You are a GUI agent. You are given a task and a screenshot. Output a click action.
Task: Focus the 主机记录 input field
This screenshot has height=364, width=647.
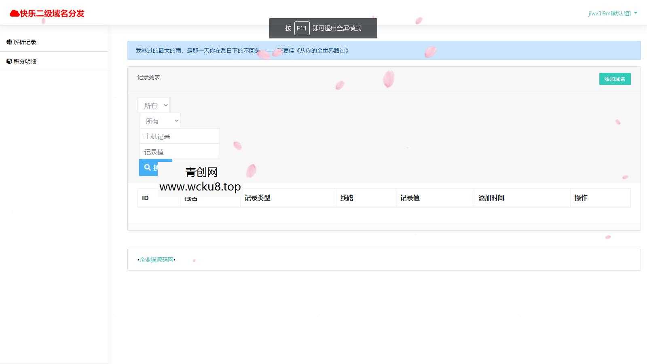179,136
